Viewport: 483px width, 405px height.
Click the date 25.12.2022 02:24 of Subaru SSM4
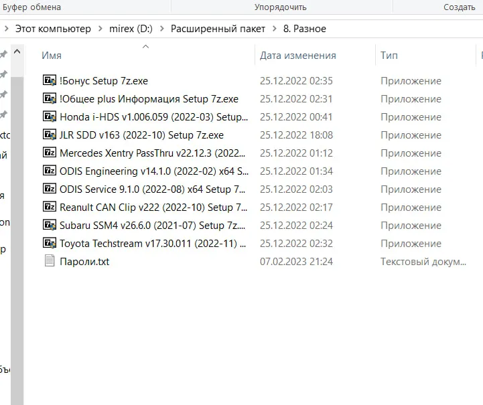point(296,226)
